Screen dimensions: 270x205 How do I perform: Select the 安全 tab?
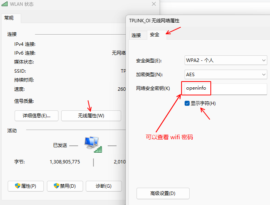(155, 35)
